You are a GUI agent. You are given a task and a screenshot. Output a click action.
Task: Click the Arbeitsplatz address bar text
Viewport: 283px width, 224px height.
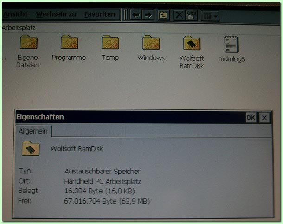(19, 28)
